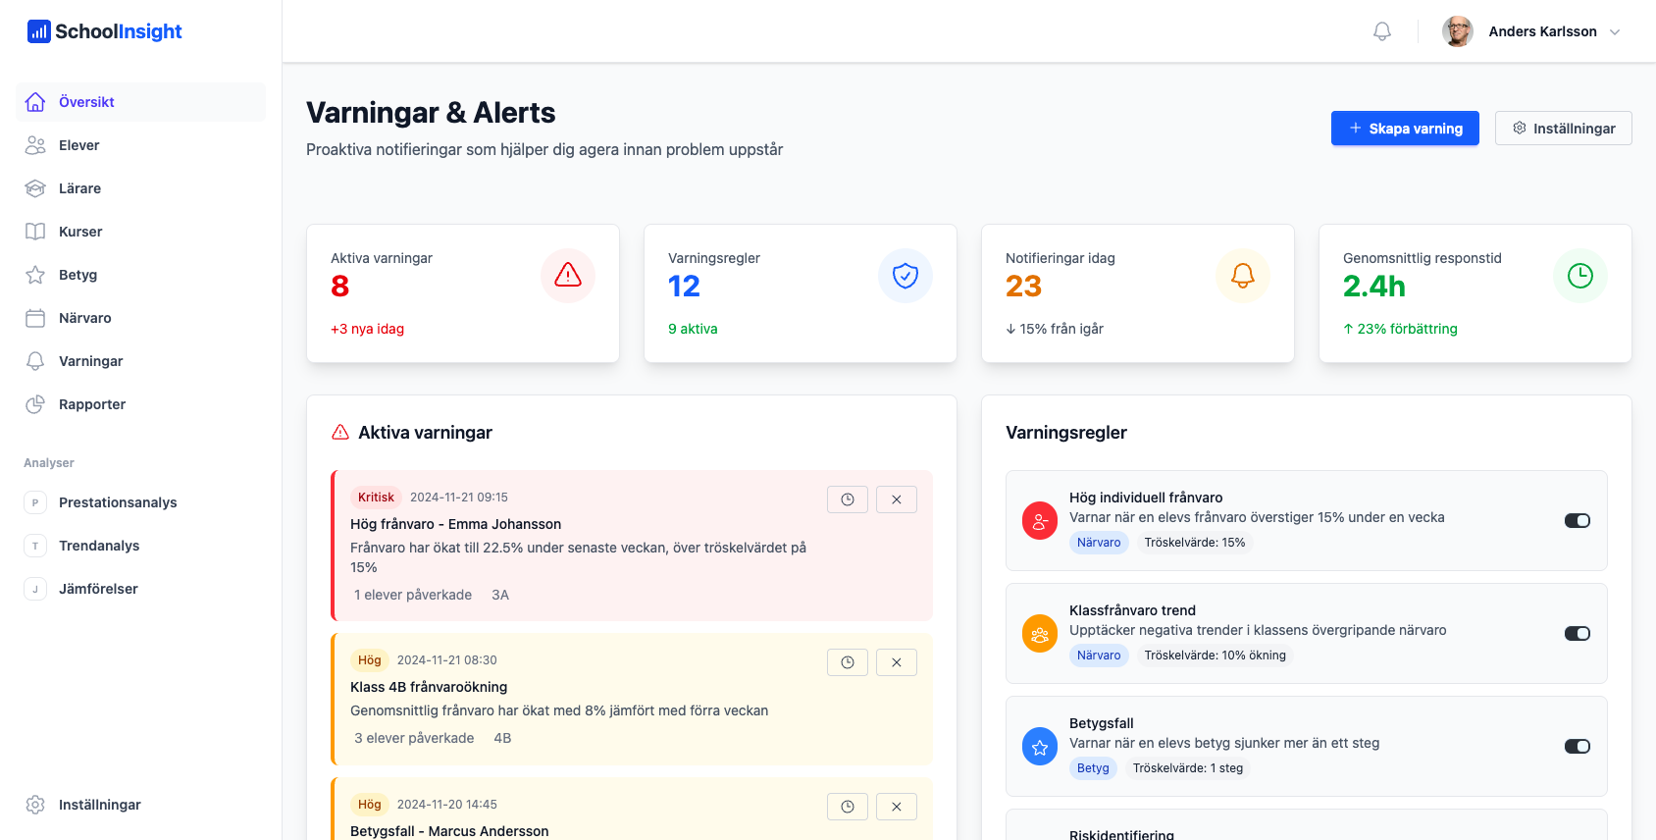The height and width of the screenshot is (840, 1656).
Task: Expand the Anders Karlsson user menu
Action: 1614,31
